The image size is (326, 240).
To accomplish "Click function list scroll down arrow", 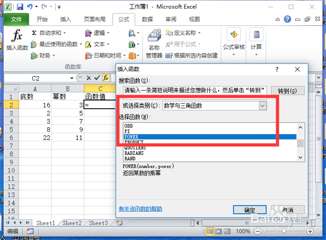I will point(301,158).
